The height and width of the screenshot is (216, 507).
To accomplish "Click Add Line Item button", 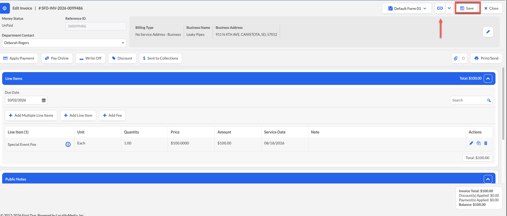I will coord(78,115).
